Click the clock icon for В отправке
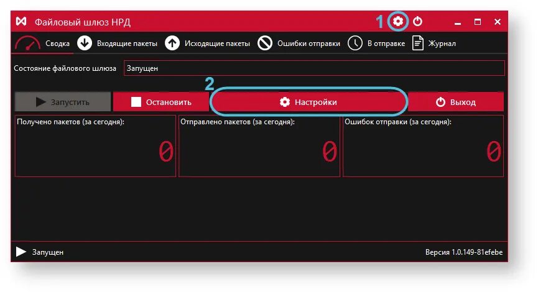The height and width of the screenshot is (292, 538). tap(355, 43)
